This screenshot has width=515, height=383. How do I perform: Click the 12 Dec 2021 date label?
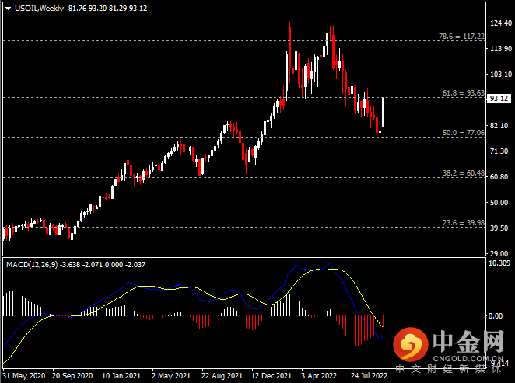point(272,376)
